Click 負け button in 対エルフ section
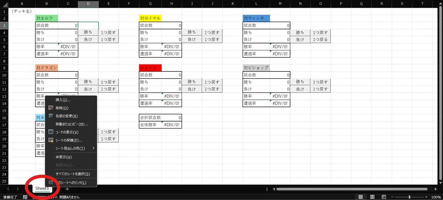 coord(88,39)
